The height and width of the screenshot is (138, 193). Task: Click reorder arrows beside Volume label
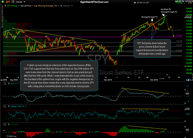click(61, 6)
